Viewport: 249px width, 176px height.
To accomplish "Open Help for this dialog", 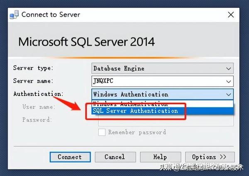I will click(160, 157).
